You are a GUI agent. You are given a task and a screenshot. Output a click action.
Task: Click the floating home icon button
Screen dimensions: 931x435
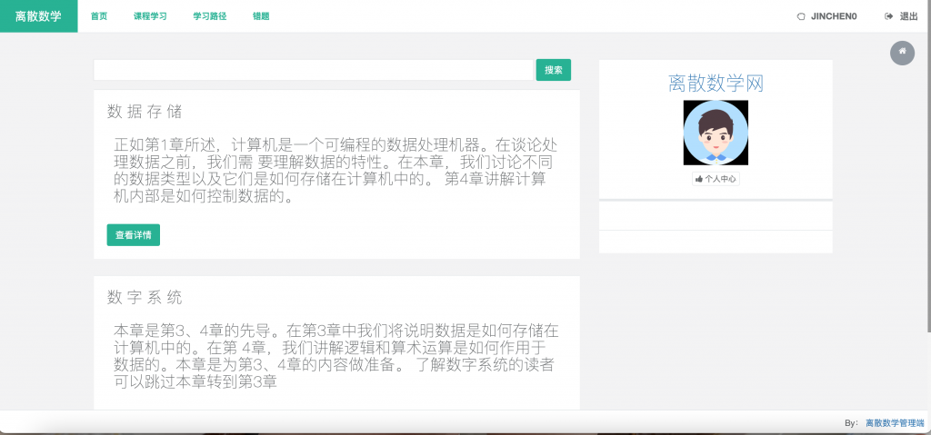tap(902, 53)
